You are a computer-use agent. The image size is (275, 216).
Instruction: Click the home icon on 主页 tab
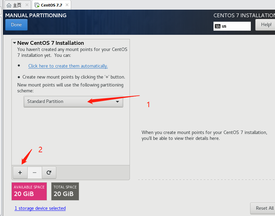pyautogui.click(x=9, y=6)
